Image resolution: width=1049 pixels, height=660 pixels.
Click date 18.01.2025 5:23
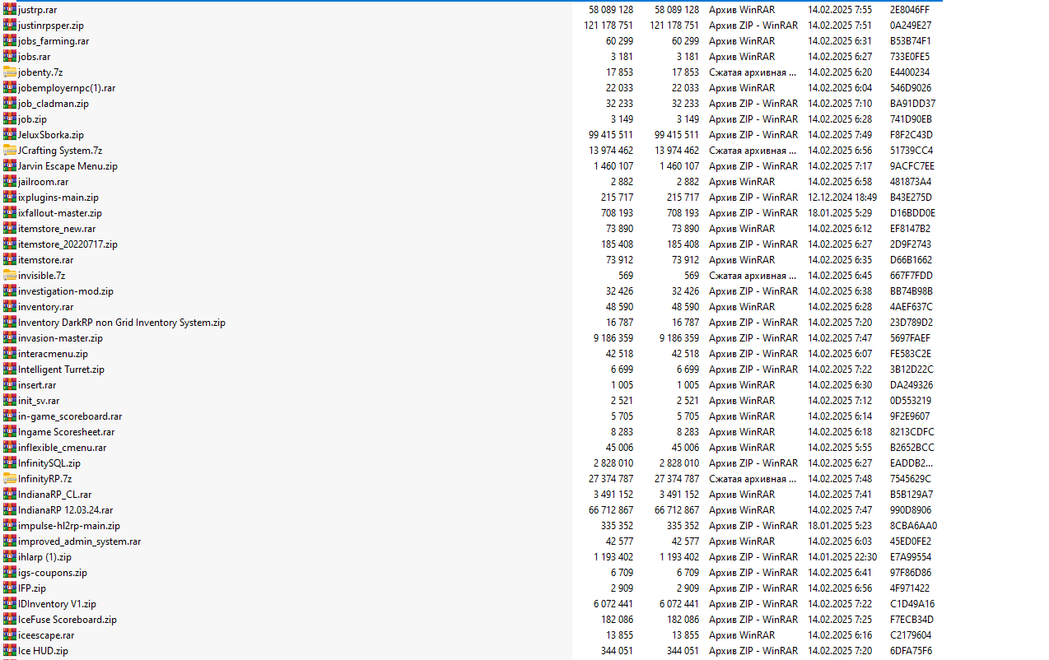[840, 526]
